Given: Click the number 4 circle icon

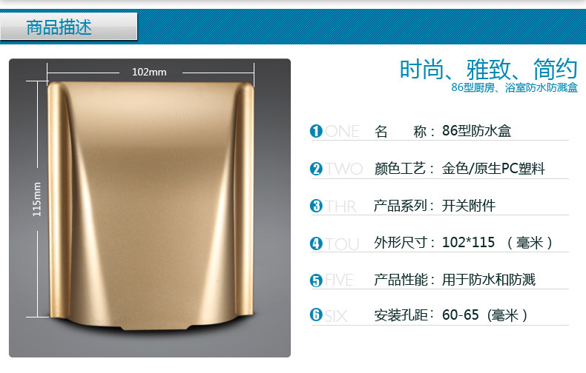Looking at the screenshot, I should [x=316, y=243].
